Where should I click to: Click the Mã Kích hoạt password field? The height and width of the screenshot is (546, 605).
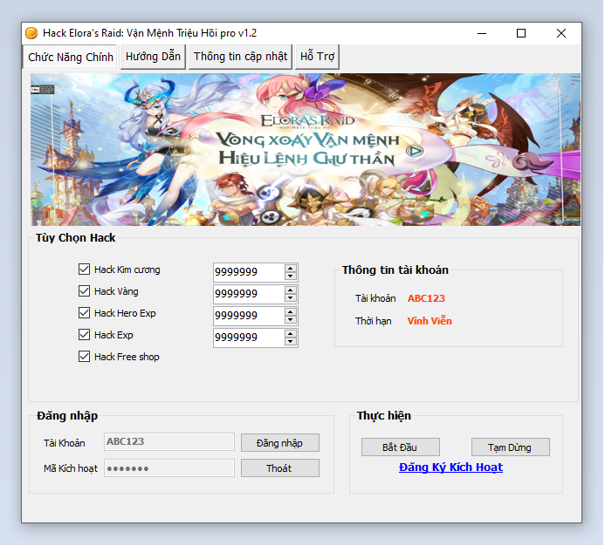pyautogui.click(x=169, y=468)
